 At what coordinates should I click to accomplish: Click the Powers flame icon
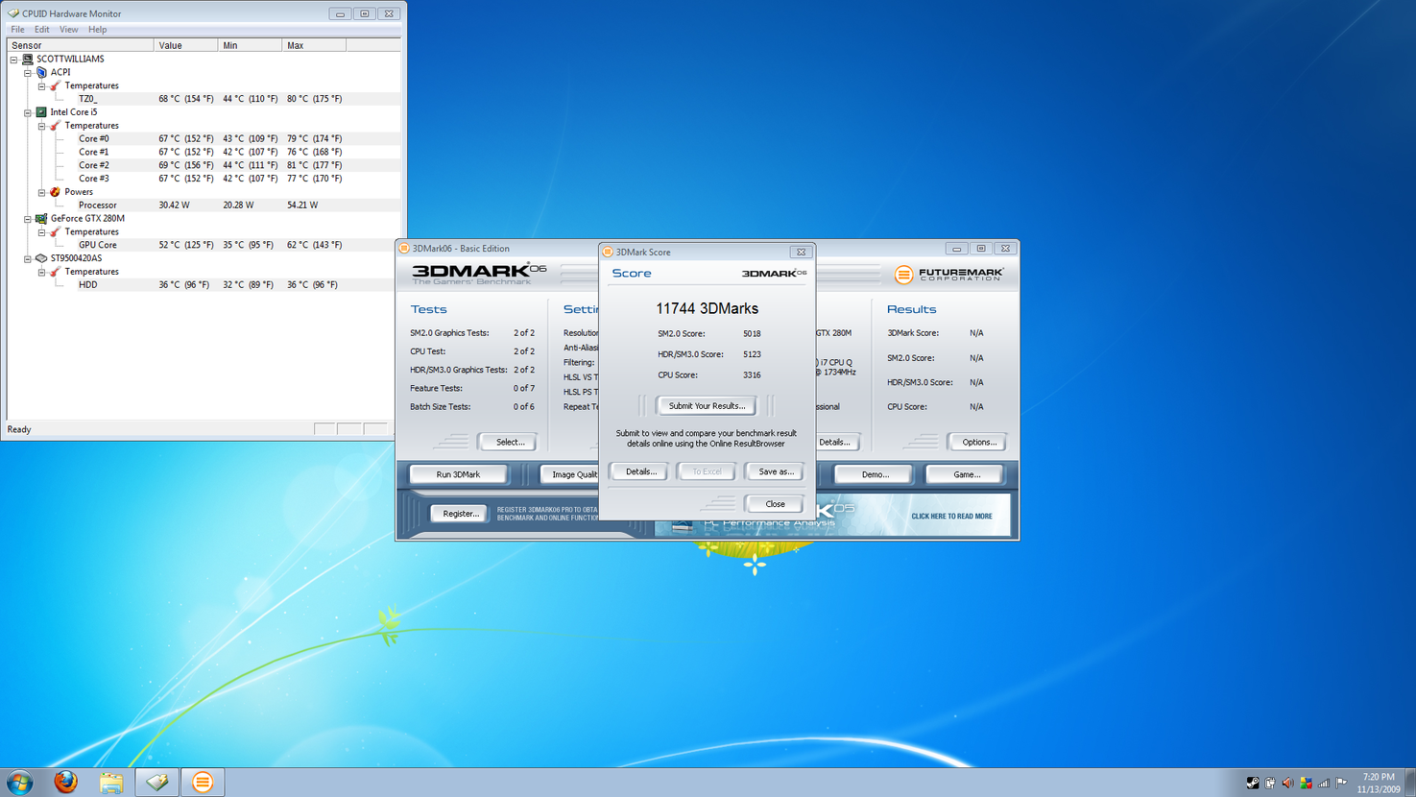[55, 192]
